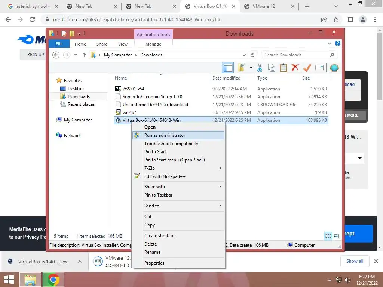Click the orange checkmark Properties icon
The image size is (383, 287).
307,68
